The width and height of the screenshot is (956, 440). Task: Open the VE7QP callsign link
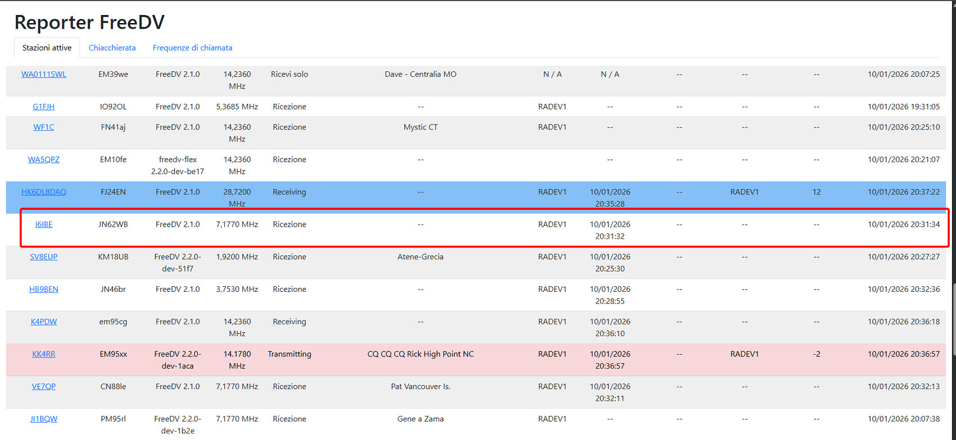click(44, 387)
